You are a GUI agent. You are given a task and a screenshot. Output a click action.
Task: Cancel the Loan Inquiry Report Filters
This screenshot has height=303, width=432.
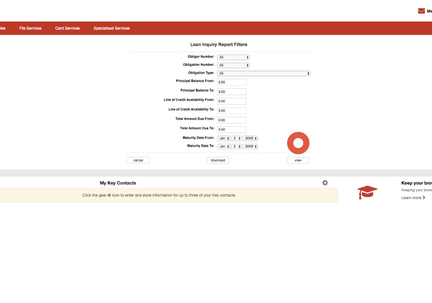pyautogui.click(x=138, y=160)
